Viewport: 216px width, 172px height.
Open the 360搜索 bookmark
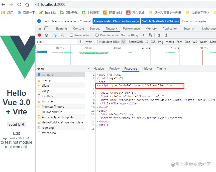coord(90,13)
